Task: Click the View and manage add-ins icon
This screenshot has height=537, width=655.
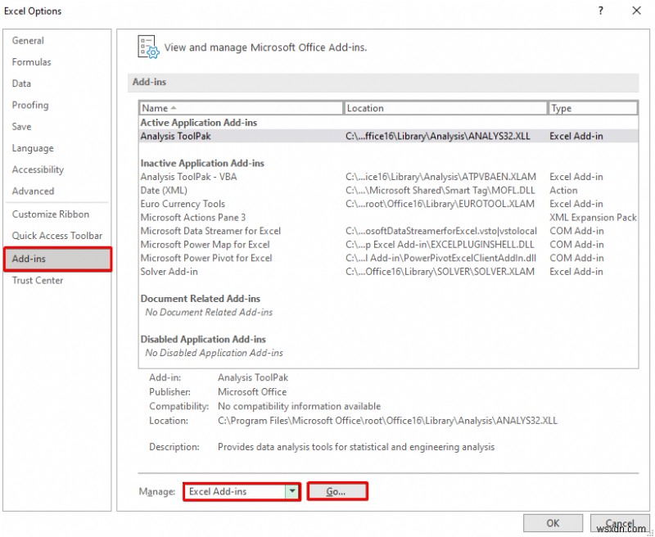Action: coord(148,47)
